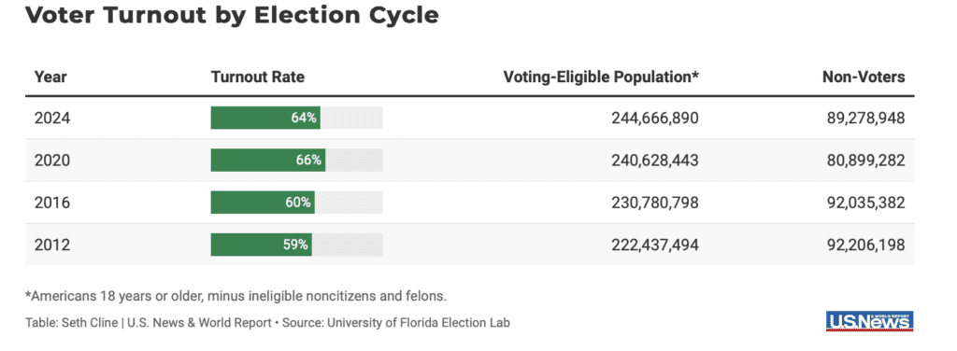
Task: Select the 2012 year cell
Action: click(52, 245)
